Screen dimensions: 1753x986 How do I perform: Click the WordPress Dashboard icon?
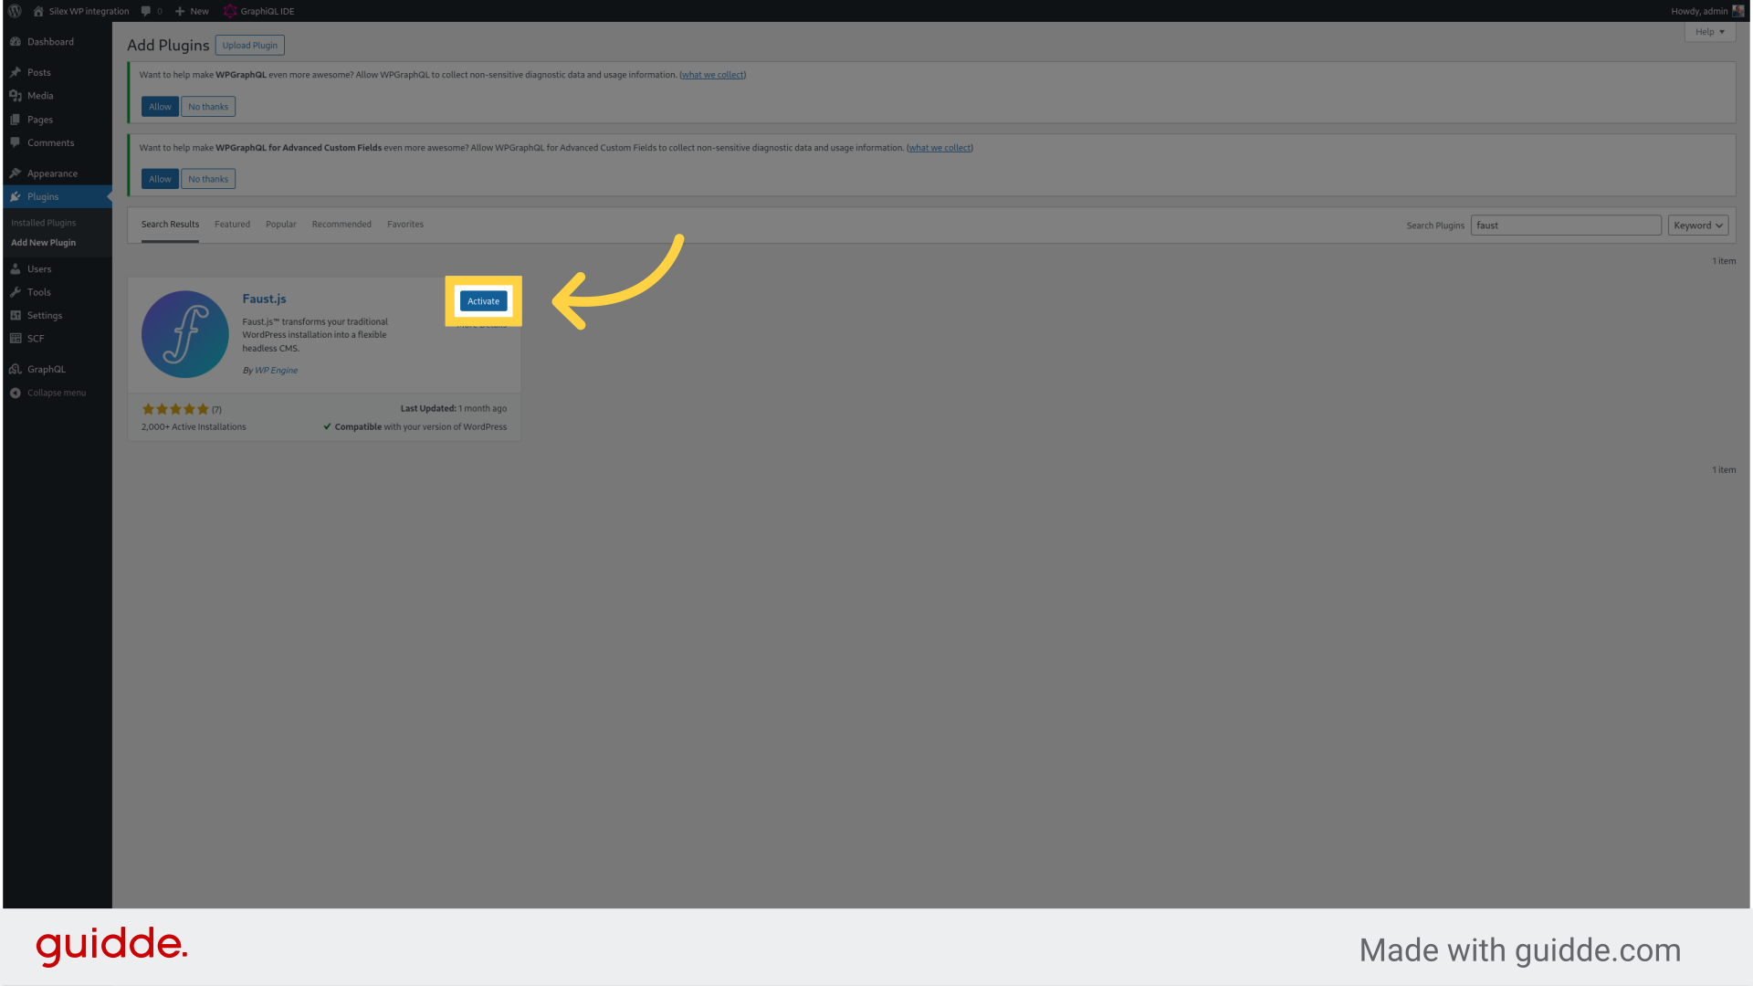16,40
